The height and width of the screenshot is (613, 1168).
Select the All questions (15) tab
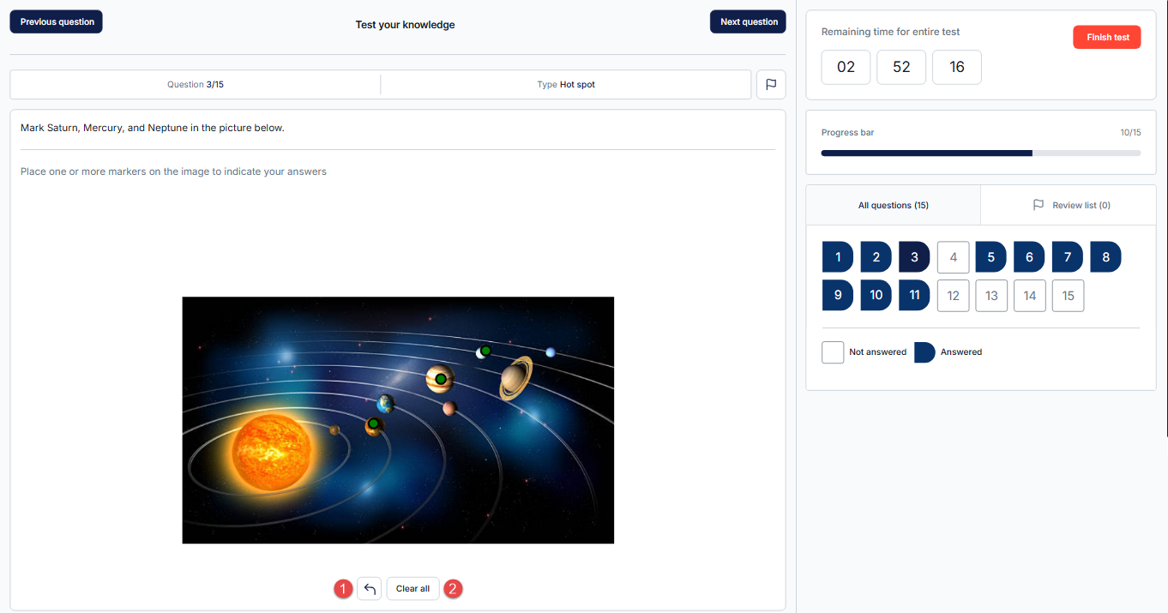[x=893, y=205]
